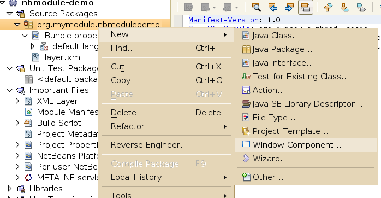Image resolution: width=381 pixels, height=198 pixels.
Task: Collapse the Important Files node
Action: tap(9, 90)
